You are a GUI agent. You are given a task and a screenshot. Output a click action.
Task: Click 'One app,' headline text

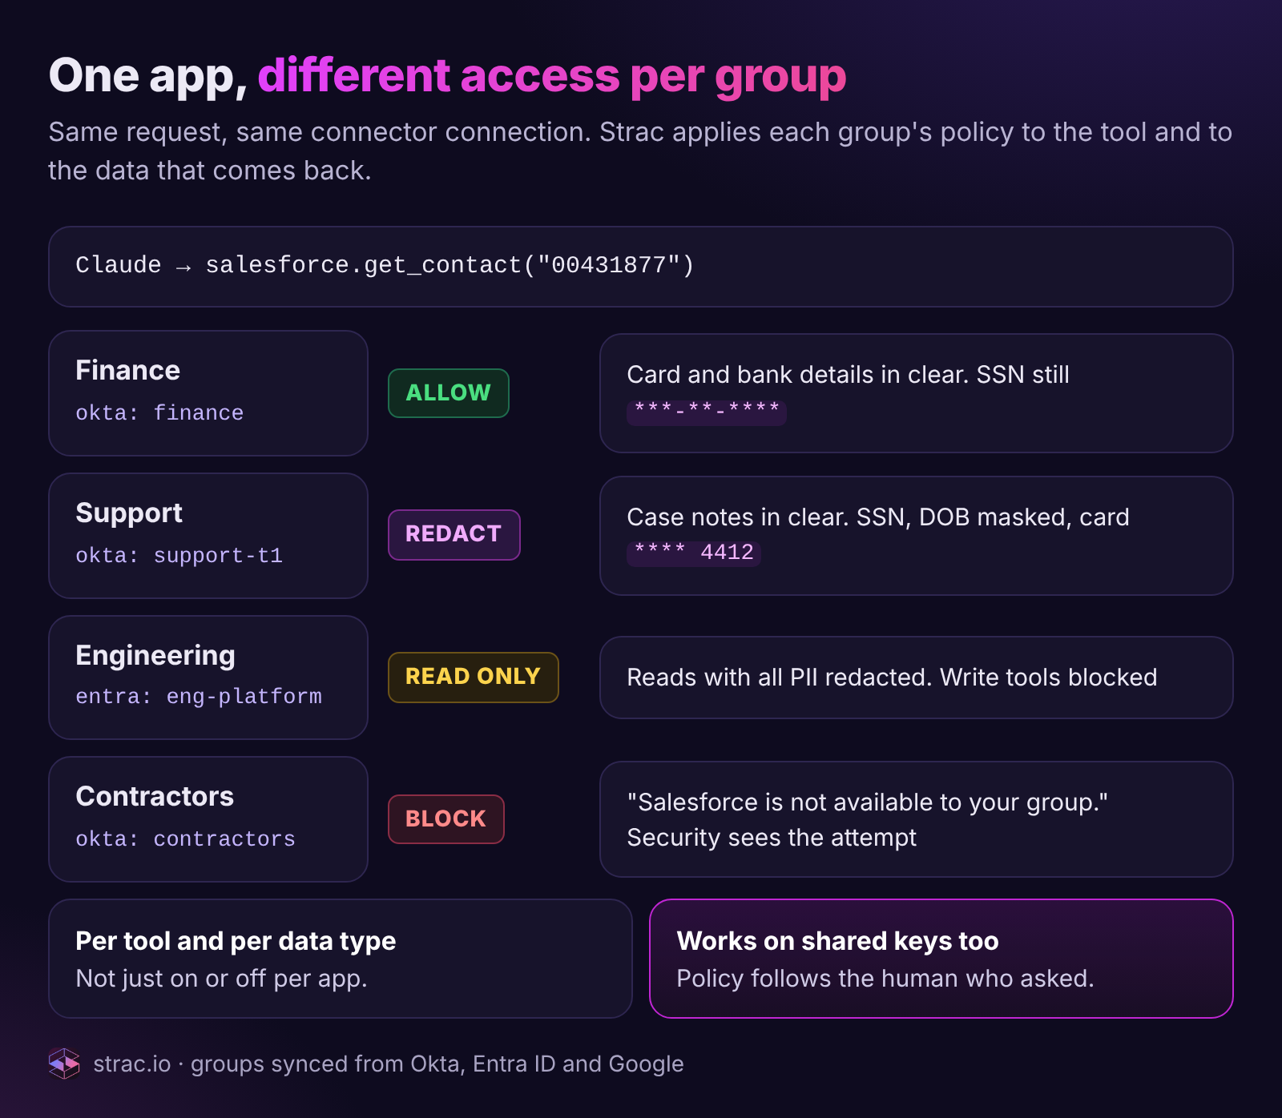pos(148,77)
